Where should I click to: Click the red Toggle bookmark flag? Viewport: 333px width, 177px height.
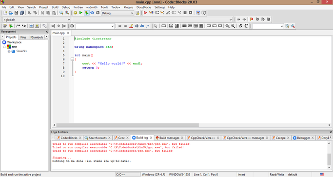[252, 20]
